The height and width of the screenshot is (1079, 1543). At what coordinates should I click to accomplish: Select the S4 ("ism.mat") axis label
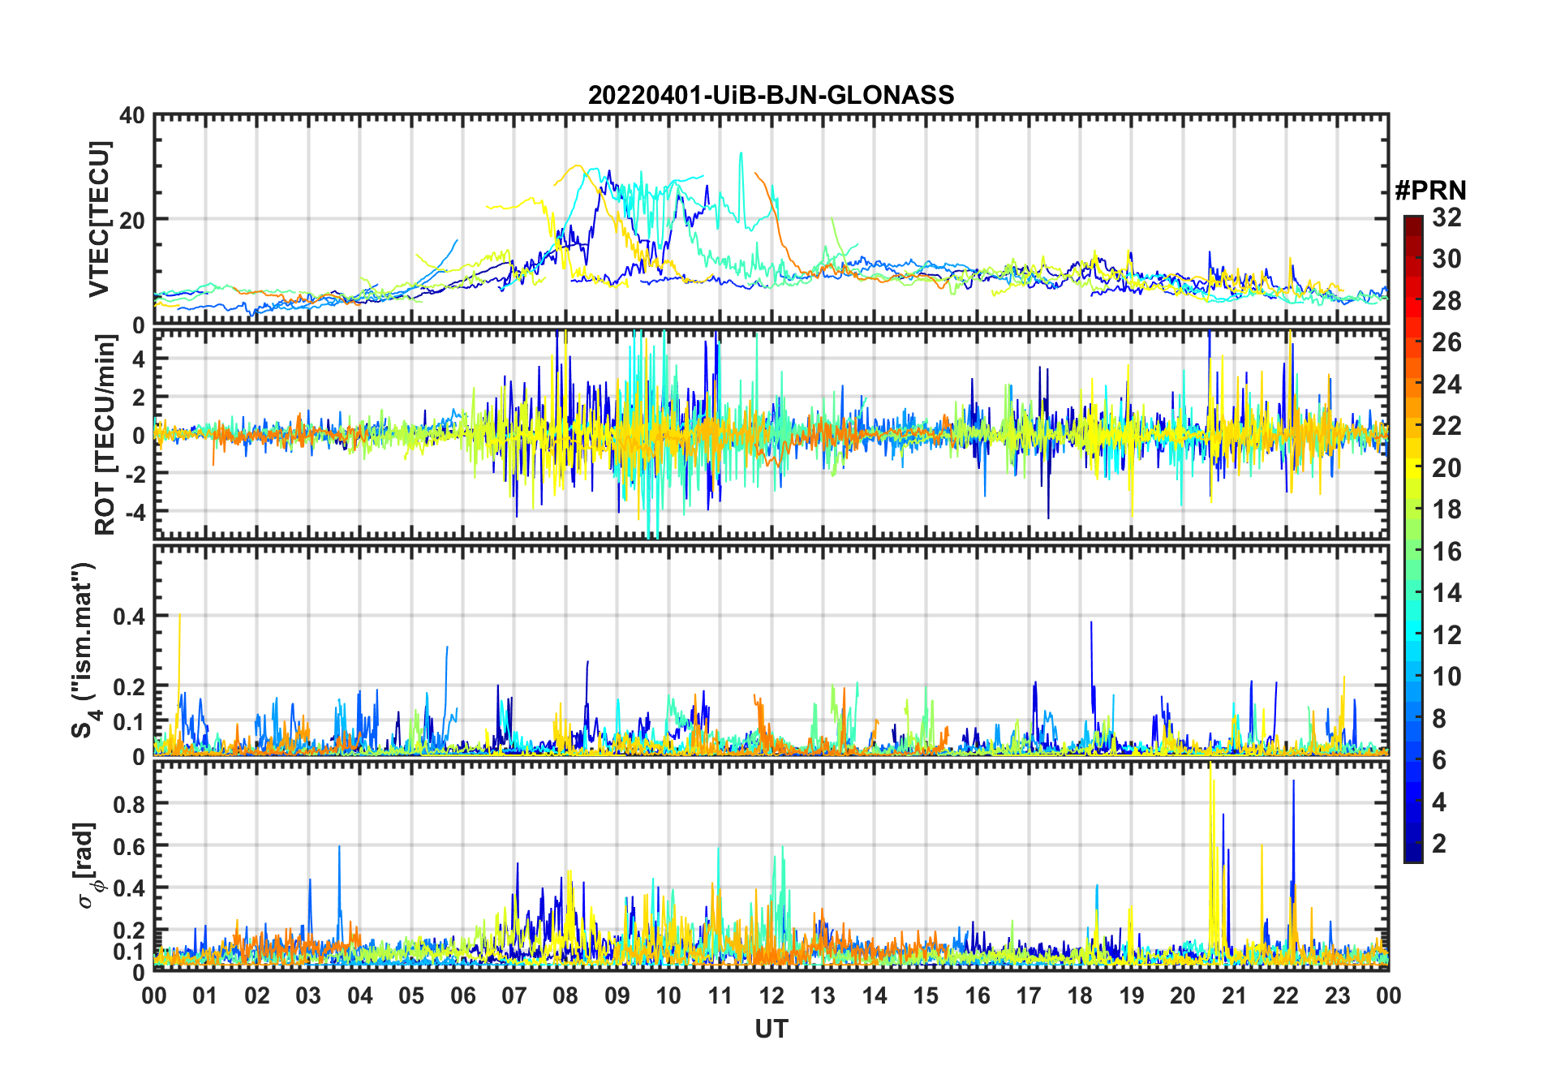84,651
